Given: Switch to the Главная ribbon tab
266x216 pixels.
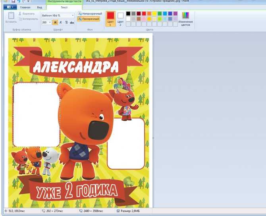Looking at the screenshot, I should 25,8.
